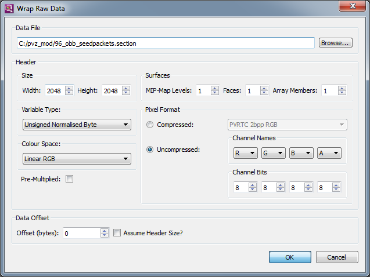Decrease the Offset bytes value

click(x=104, y=235)
